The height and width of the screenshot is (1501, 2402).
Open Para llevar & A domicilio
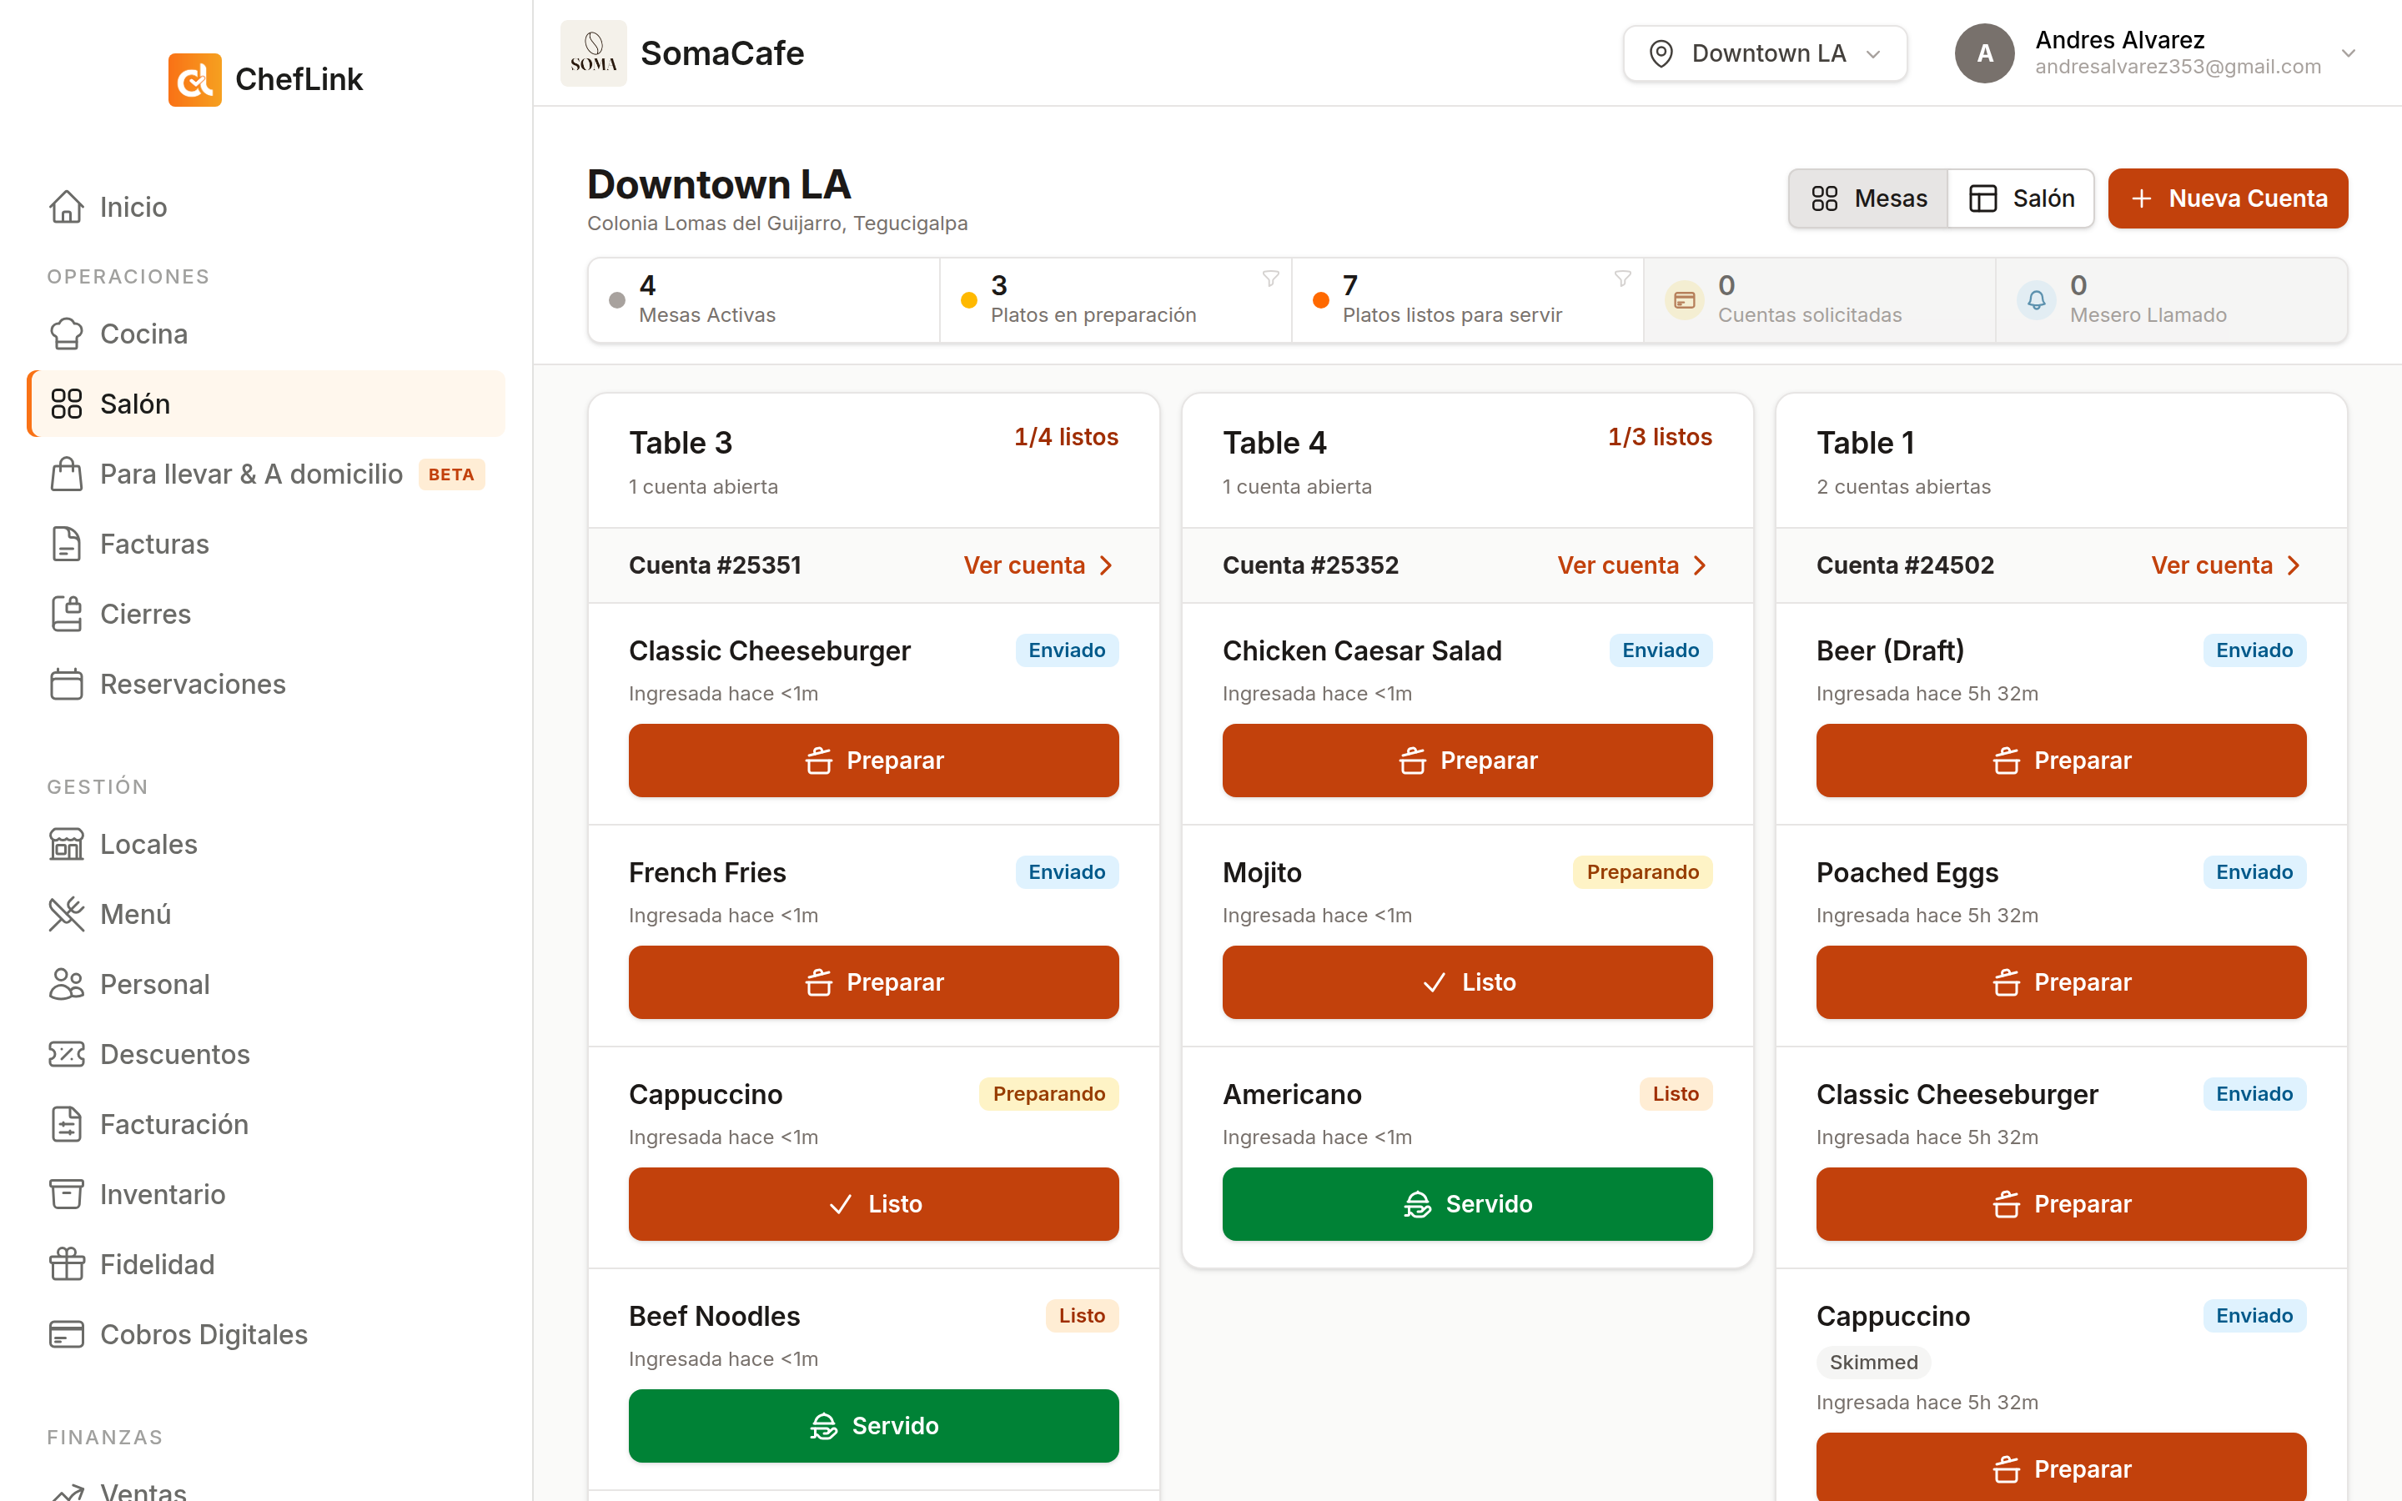[x=268, y=474]
